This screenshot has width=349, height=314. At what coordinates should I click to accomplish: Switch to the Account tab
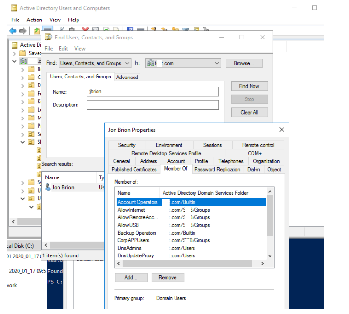point(176,161)
